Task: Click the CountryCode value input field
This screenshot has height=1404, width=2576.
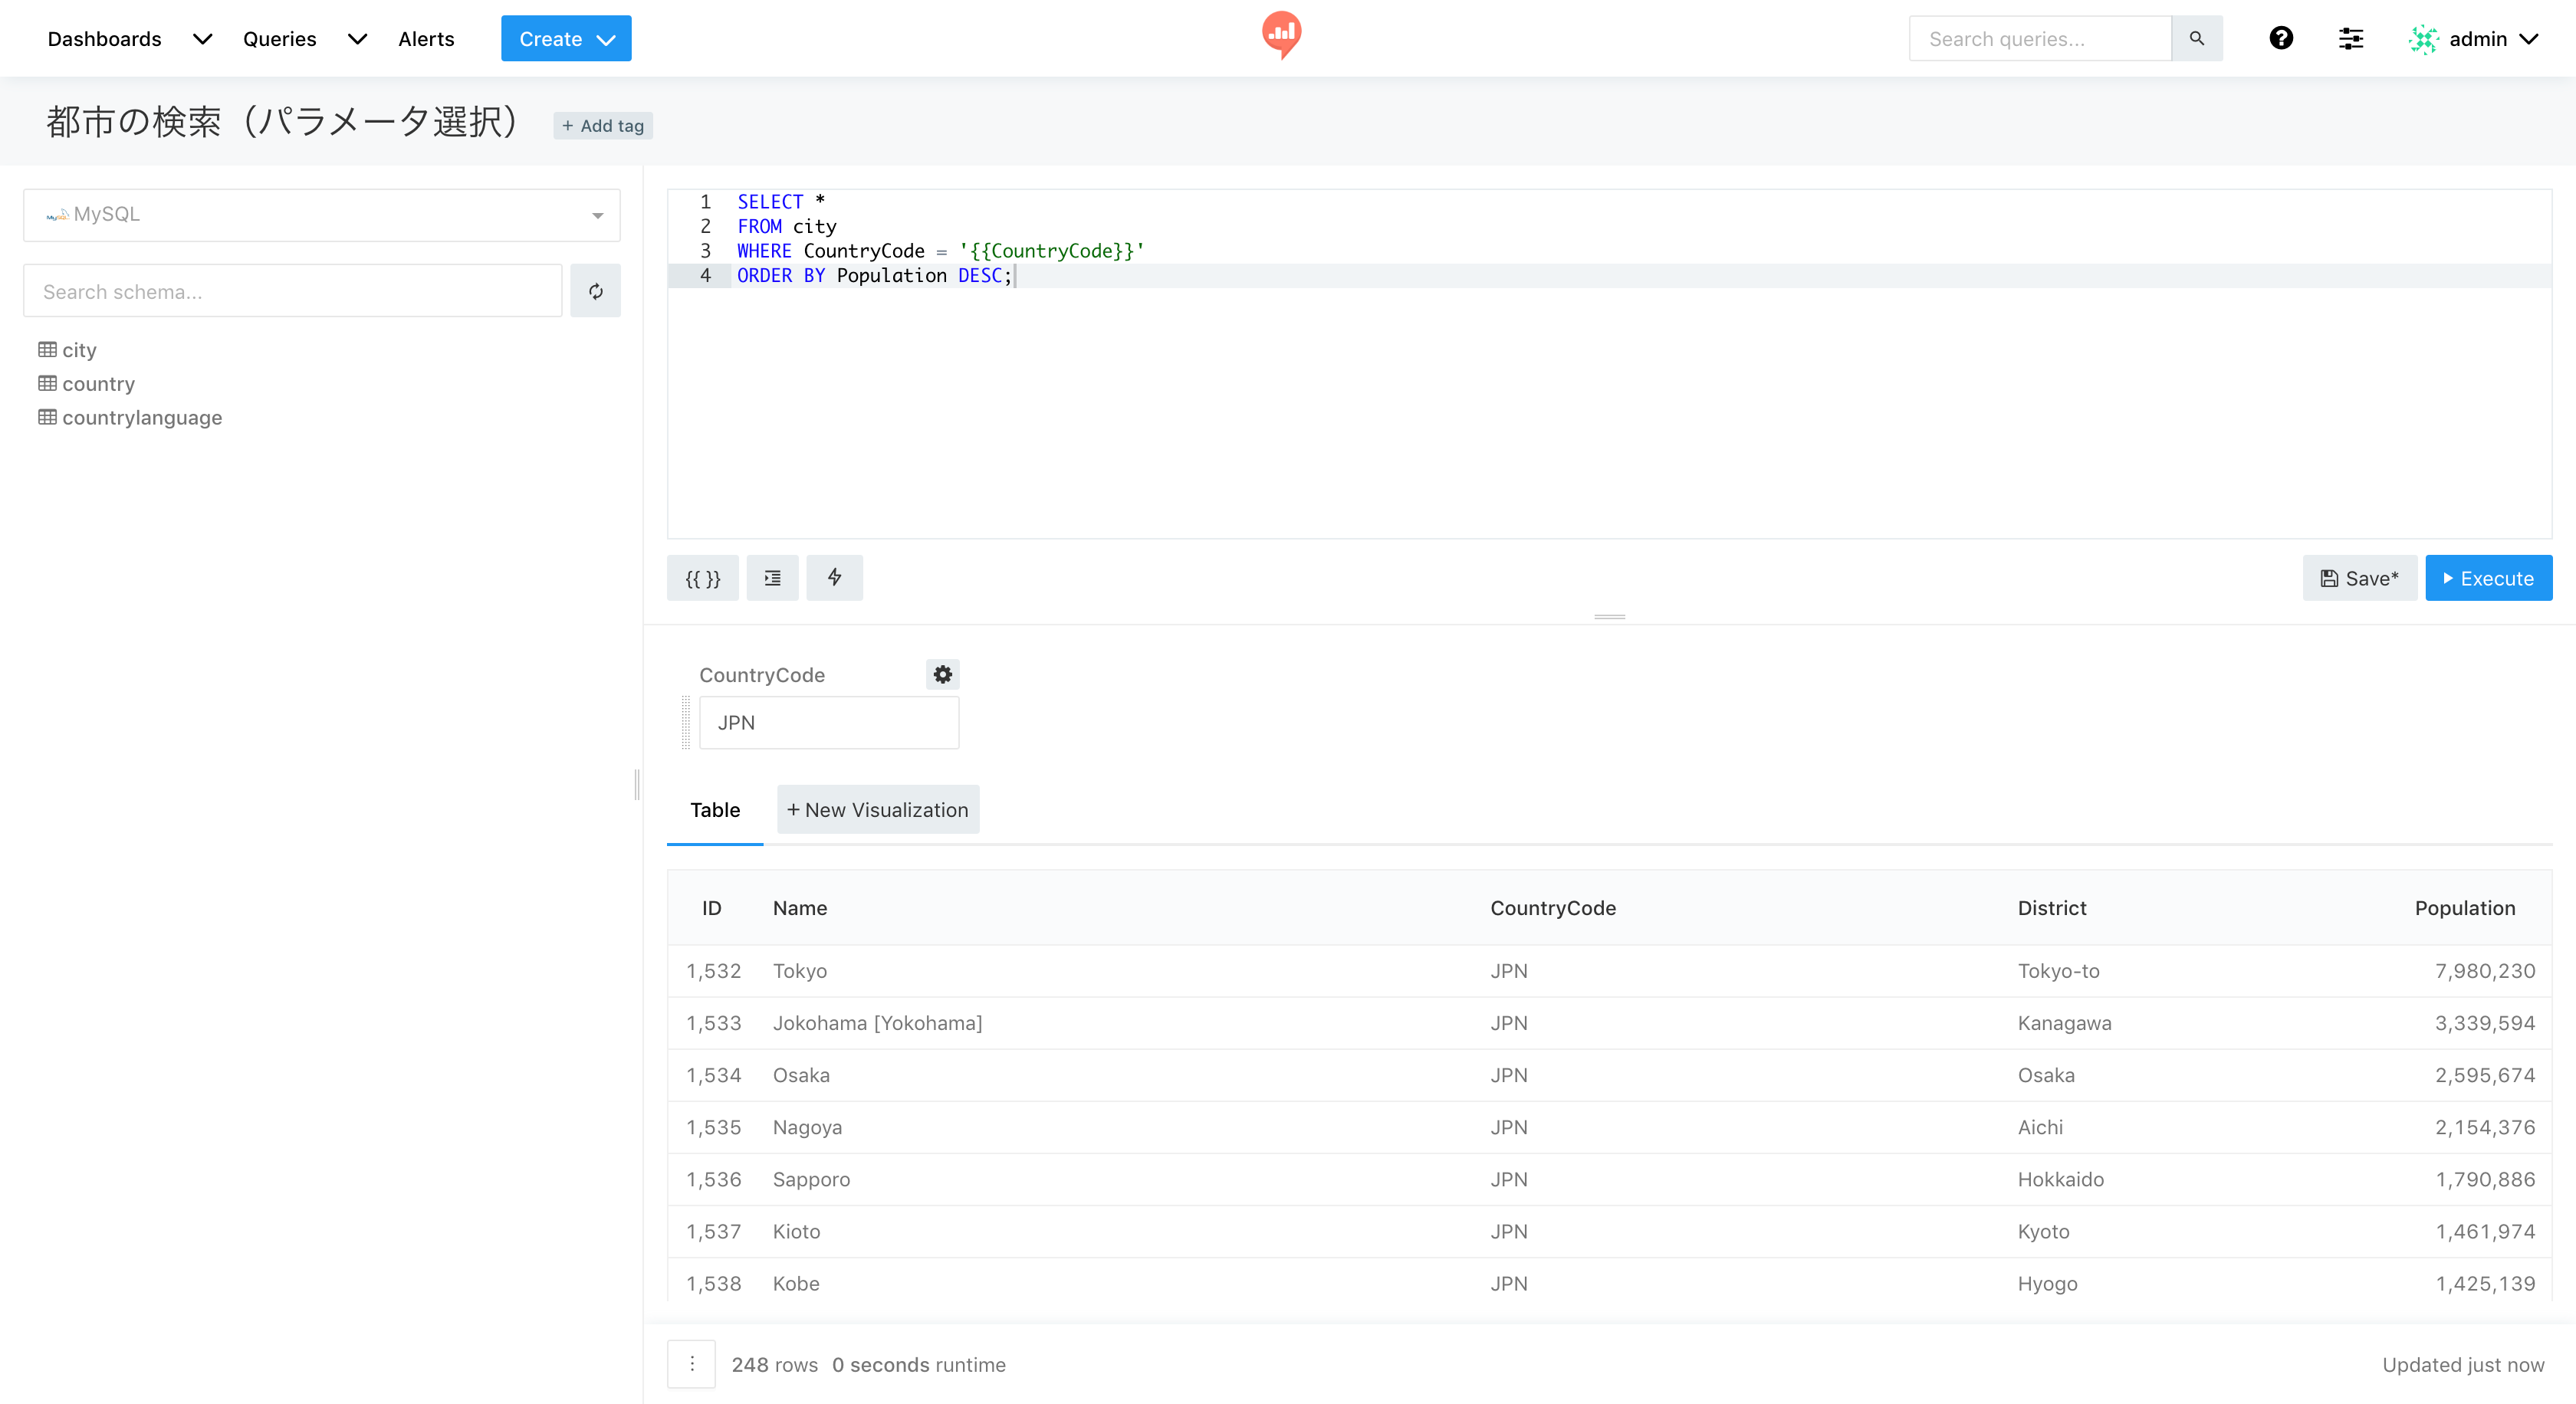Action: 828,723
